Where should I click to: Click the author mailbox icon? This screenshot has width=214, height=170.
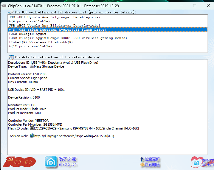tap(142, 165)
